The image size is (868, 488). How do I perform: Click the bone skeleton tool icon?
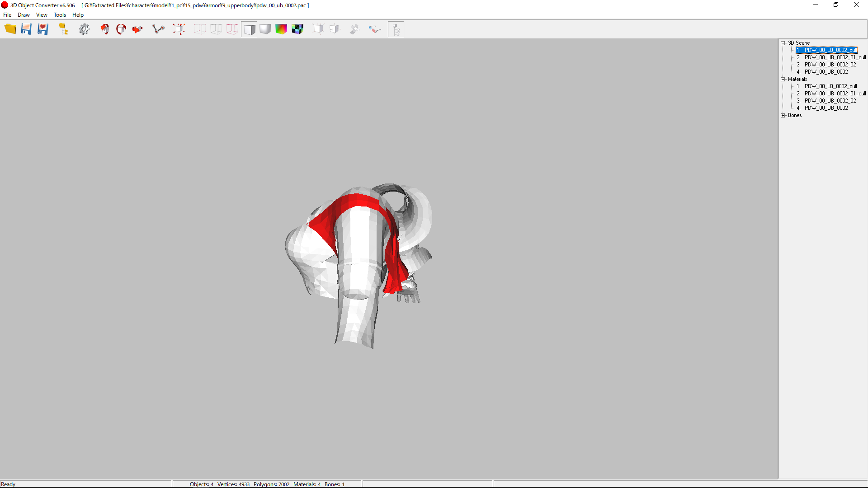(158, 29)
